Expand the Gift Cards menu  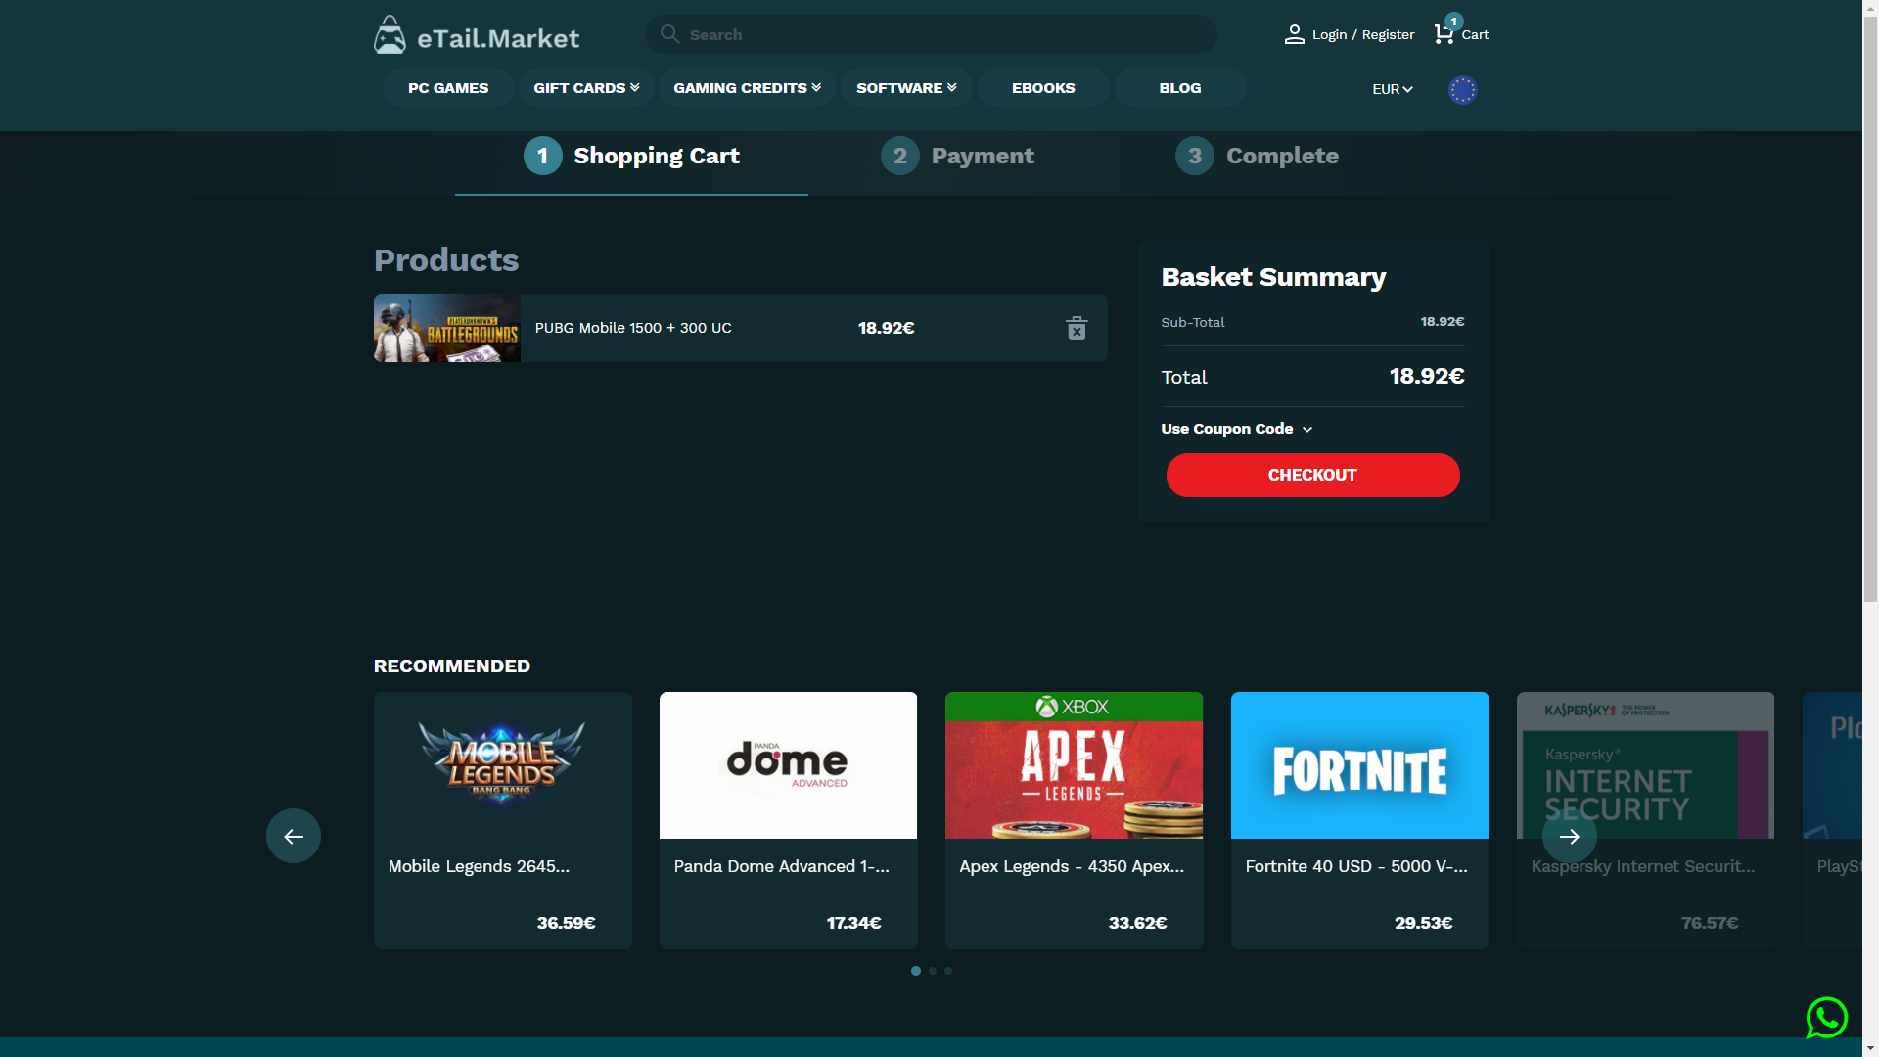click(x=586, y=88)
